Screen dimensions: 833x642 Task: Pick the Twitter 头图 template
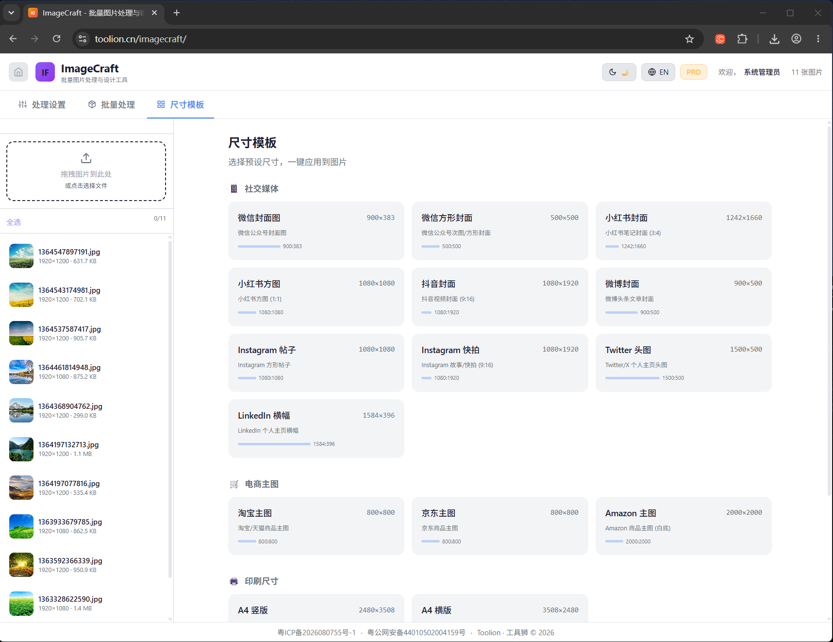[683, 363]
